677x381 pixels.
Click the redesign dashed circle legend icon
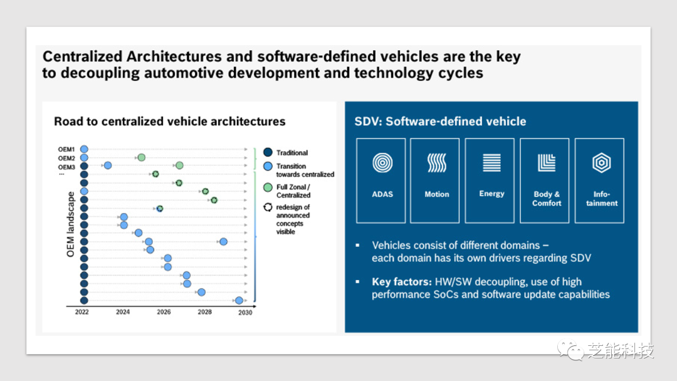pyautogui.click(x=268, y=207)
